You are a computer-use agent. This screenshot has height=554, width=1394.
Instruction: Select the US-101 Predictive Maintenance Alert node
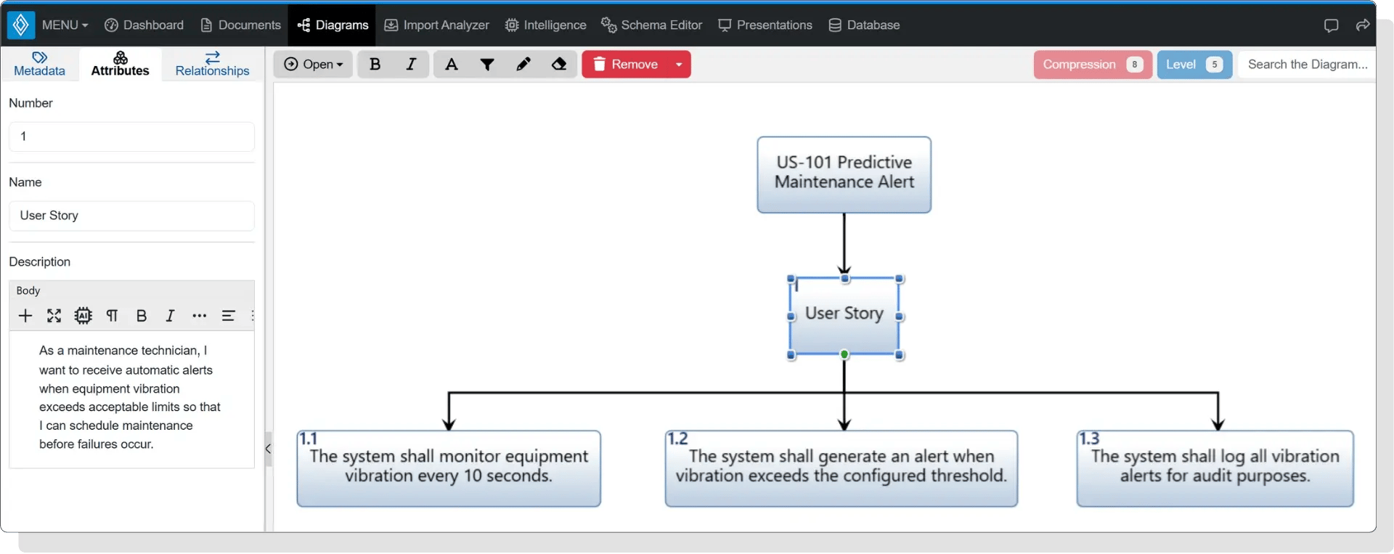tap(844, 174)
